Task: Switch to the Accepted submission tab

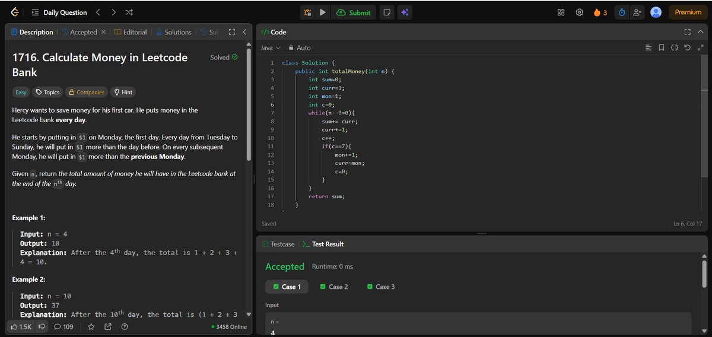Action: point(79,32)
